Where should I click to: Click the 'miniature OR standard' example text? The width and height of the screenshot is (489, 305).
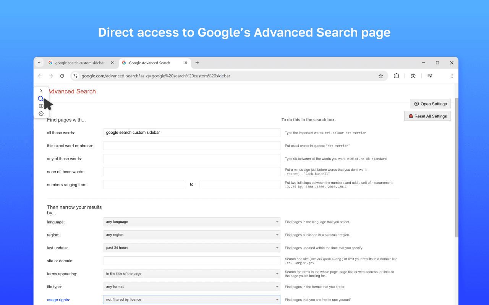(x=367, y=159)
